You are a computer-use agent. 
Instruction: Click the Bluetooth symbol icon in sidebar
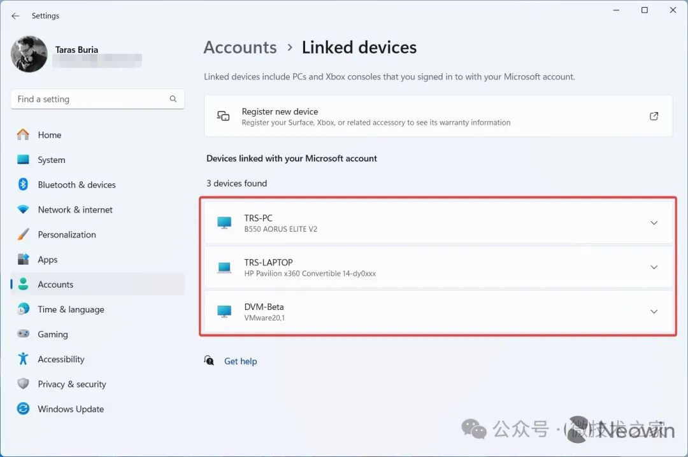tap(23, 185)
